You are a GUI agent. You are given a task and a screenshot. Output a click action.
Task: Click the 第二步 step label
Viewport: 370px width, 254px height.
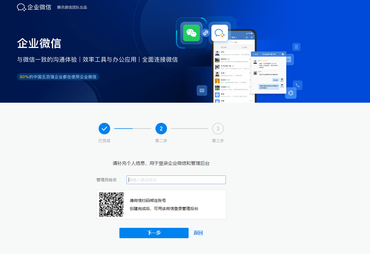coord(161,141)
